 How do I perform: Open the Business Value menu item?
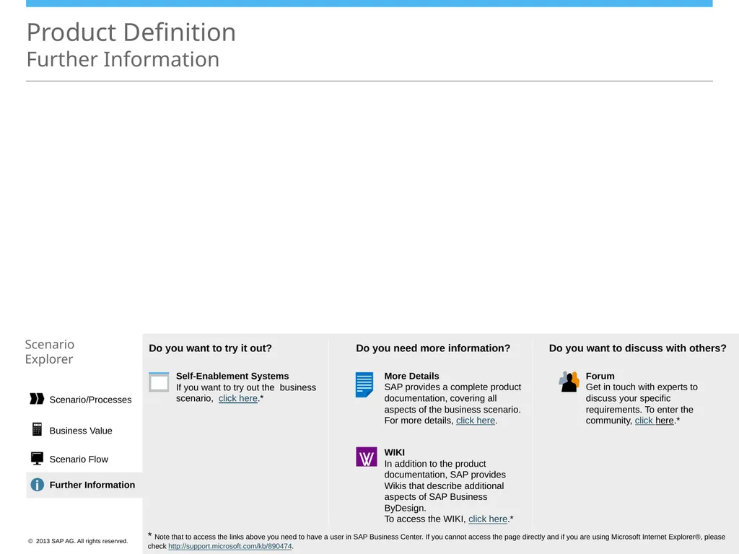point(81,431)
